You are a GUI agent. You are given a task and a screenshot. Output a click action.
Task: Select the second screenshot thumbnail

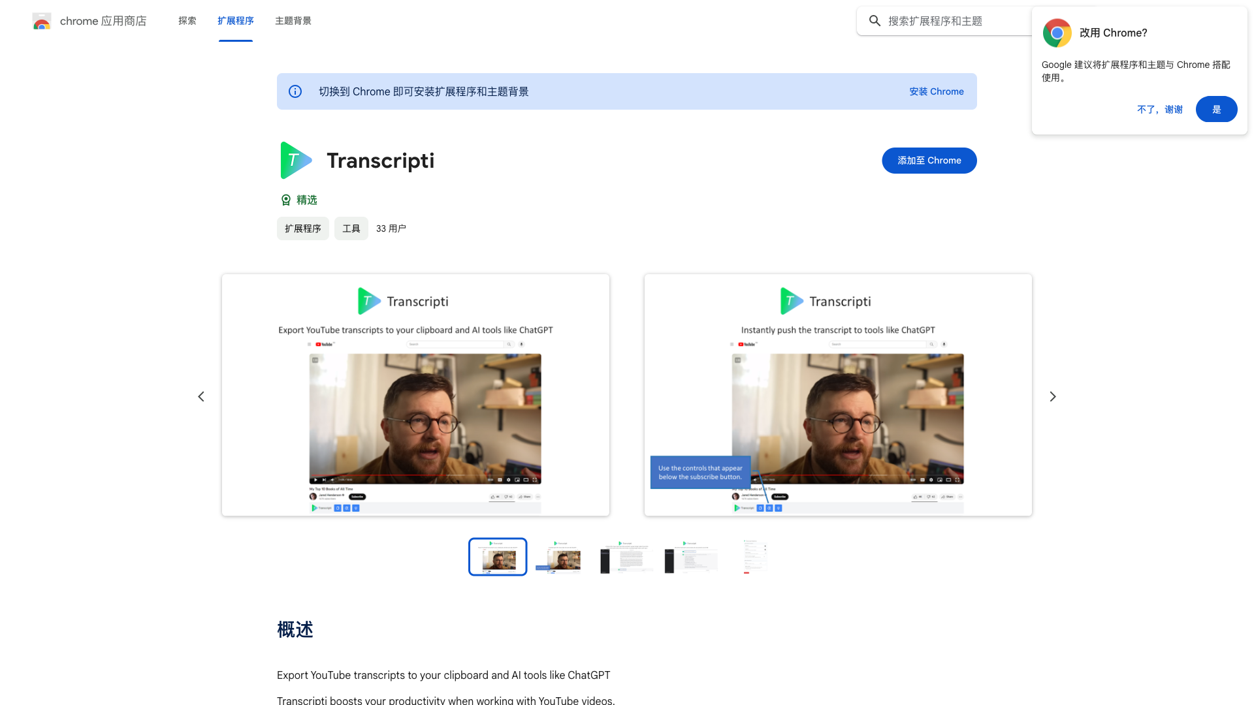tap(562, 557)
